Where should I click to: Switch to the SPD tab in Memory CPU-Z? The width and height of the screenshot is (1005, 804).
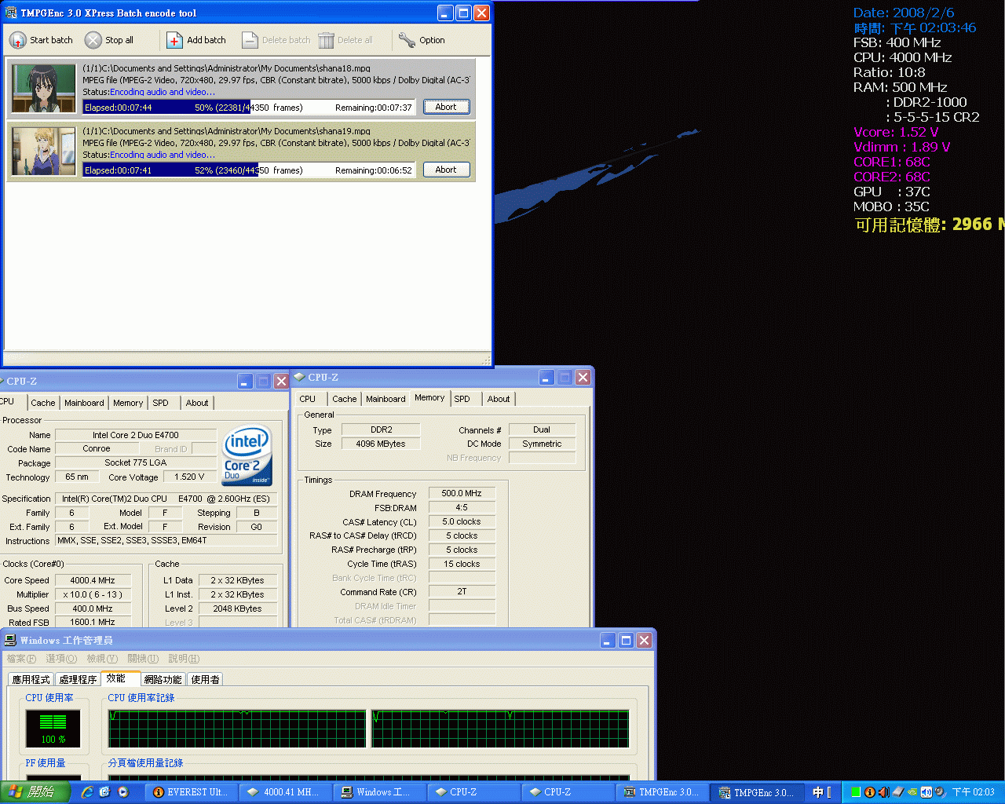[x=462, y=399]
